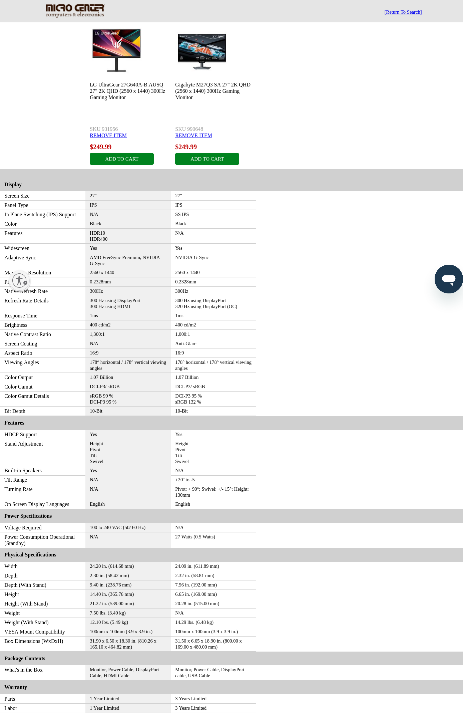This screenshot has height=717, width=463.
Task: Click the On Screen Display Languages label
Action: [37, 504]
